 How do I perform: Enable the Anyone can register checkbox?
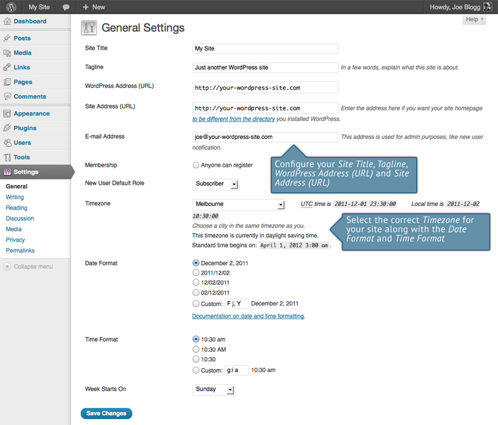(196, 165)
